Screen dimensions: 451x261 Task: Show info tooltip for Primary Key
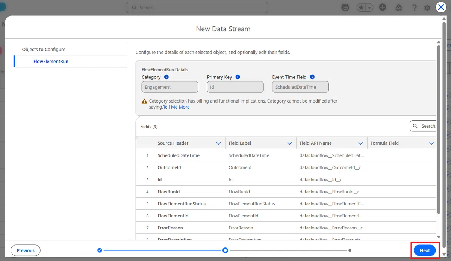[238, 77]
